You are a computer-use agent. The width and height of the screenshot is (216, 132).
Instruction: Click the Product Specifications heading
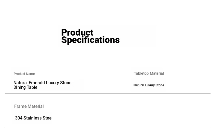click(x=90, y=36)
